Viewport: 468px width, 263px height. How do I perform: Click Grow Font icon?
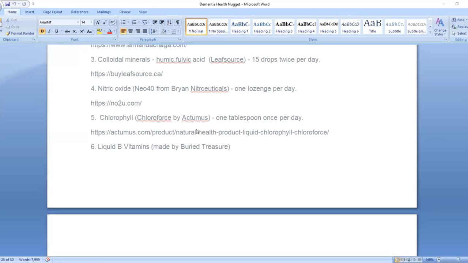coord(98,22)
